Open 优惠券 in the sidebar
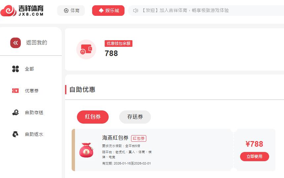284x178 pixels. pos(32,91)
